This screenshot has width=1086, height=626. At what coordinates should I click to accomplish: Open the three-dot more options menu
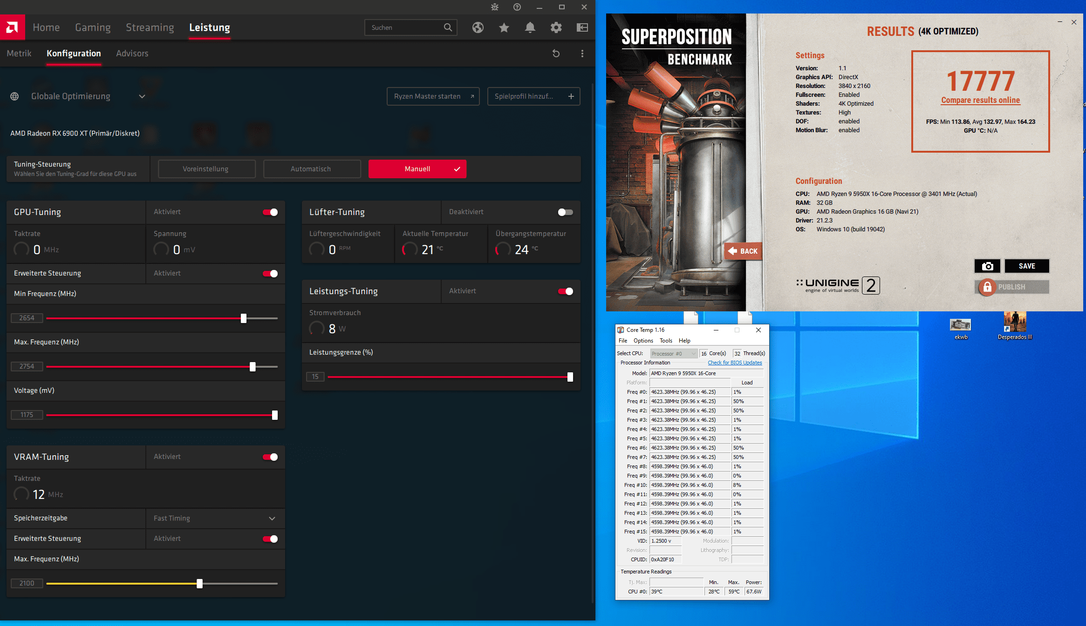[x=582, y=54]
